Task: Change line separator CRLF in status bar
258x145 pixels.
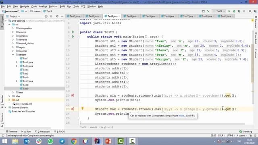Action: 221,135
